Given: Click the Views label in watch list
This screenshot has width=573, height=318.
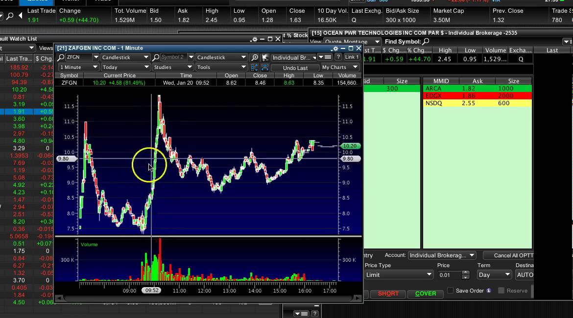Looking at the screenshot, I should pyautogui.click(x=46, y=48).
